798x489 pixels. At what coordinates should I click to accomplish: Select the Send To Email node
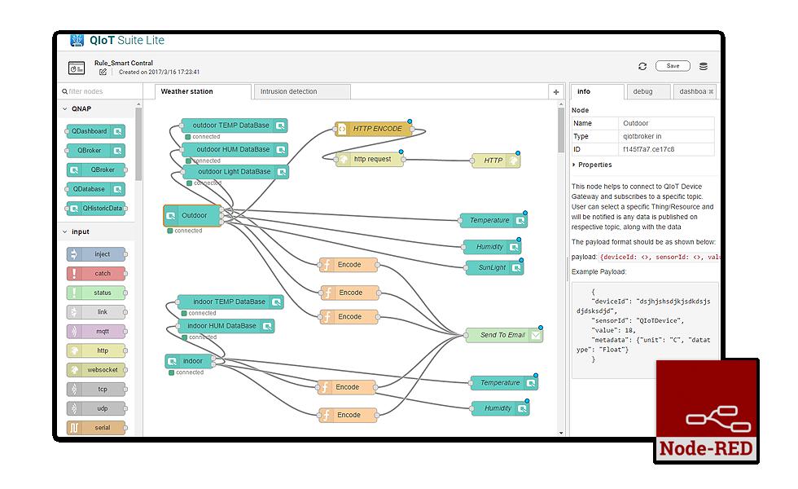coord(504,335)
